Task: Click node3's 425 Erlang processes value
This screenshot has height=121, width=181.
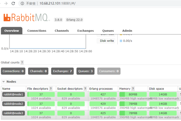Action: (103, 113)
